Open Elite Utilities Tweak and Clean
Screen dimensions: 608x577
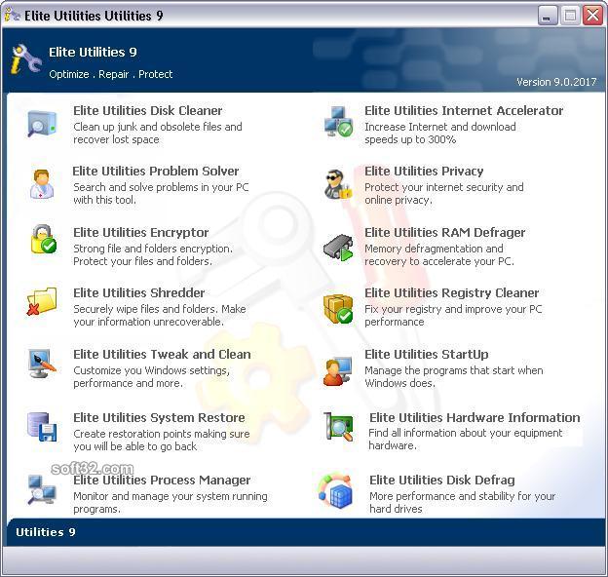coord(162,354)
